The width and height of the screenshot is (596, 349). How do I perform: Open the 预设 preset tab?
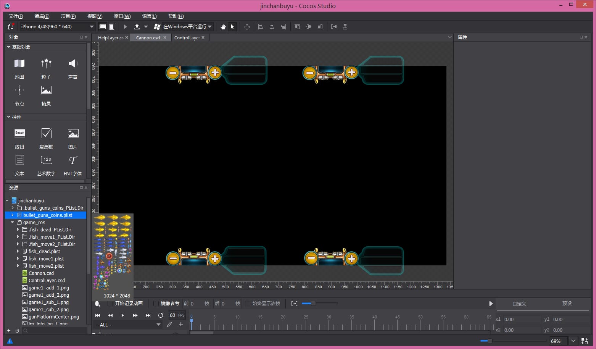(x=567, y=304)
